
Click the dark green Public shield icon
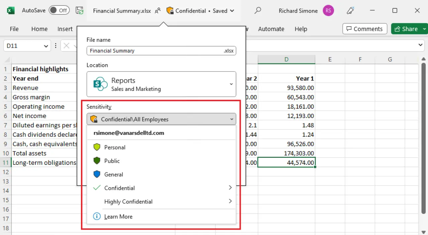pyautogui.click(x=97, y=161)
